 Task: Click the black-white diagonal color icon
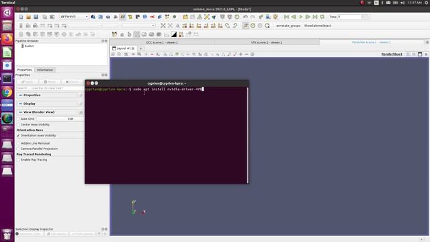pos(174,34)
